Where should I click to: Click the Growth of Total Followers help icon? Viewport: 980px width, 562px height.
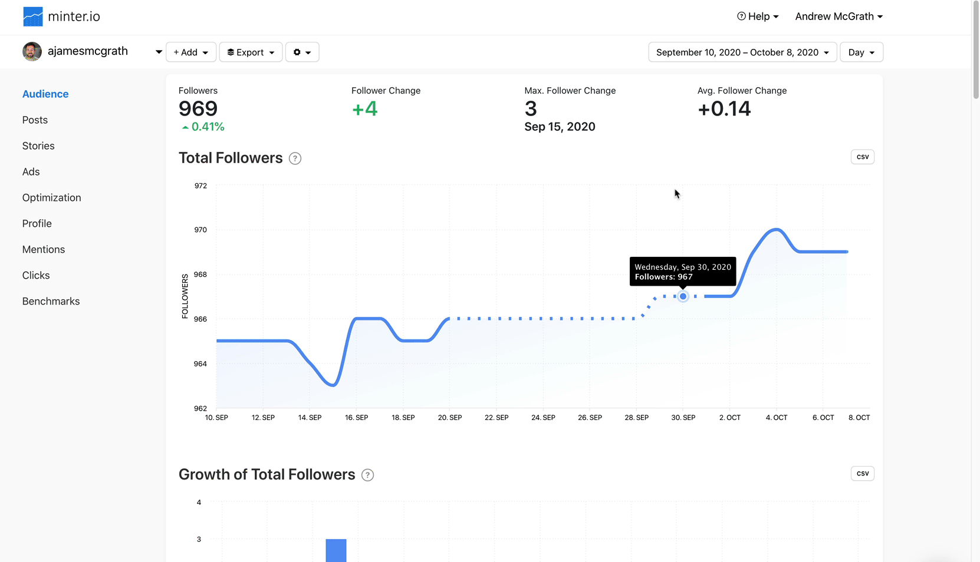[367, 475]
